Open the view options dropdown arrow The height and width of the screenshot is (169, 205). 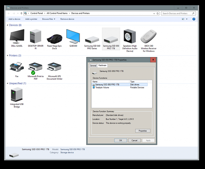(x=187, y=19)
